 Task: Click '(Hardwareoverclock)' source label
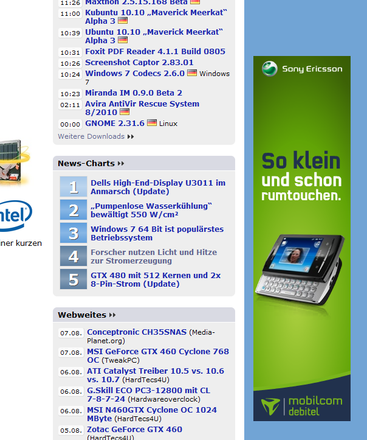(164, 399)
